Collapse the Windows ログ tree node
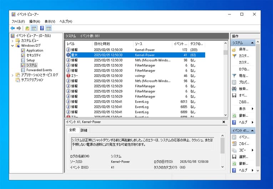This screenshot has height=189, width=273. tap(13, 46)
